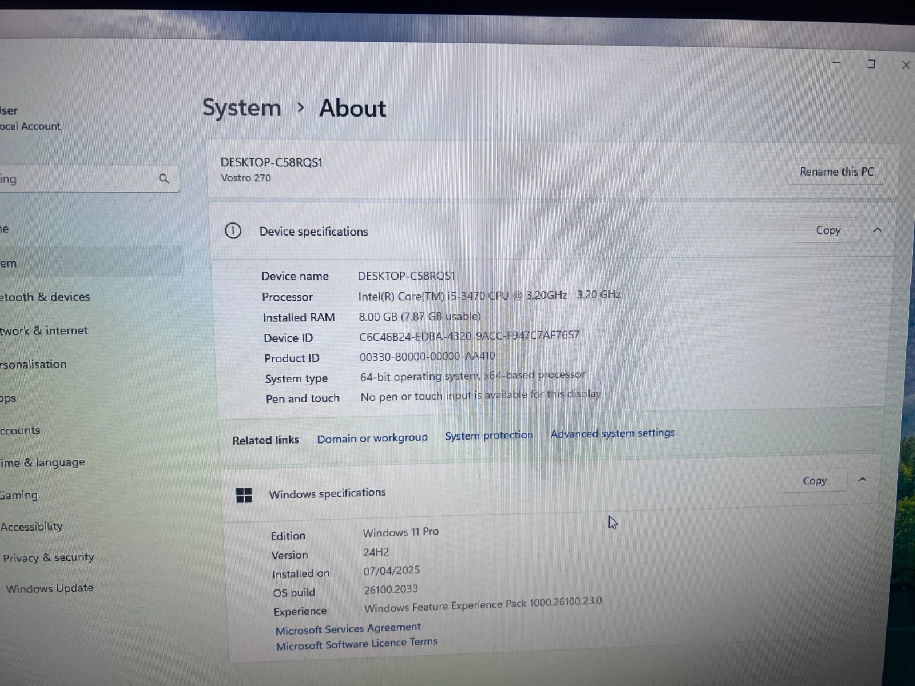Viewport: 915px width, 686px height.
Task: Click the Vostro 270 model text
Action: pos(246,178)
